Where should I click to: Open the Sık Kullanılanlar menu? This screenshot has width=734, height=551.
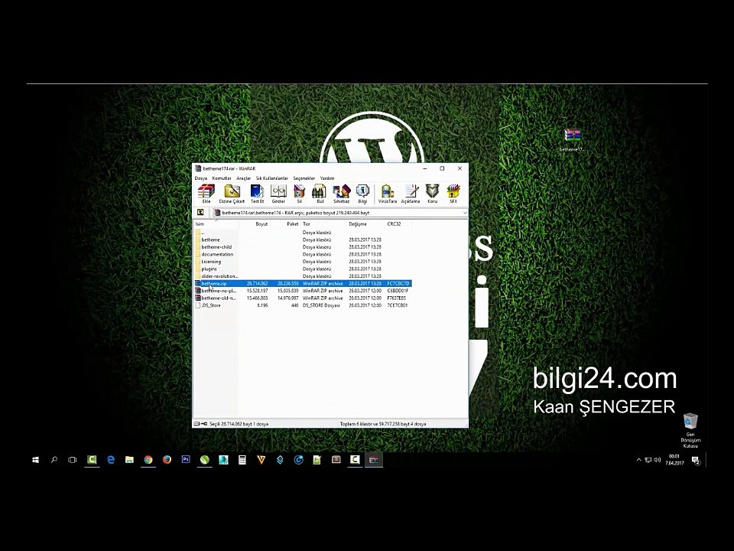coord(272,178)
